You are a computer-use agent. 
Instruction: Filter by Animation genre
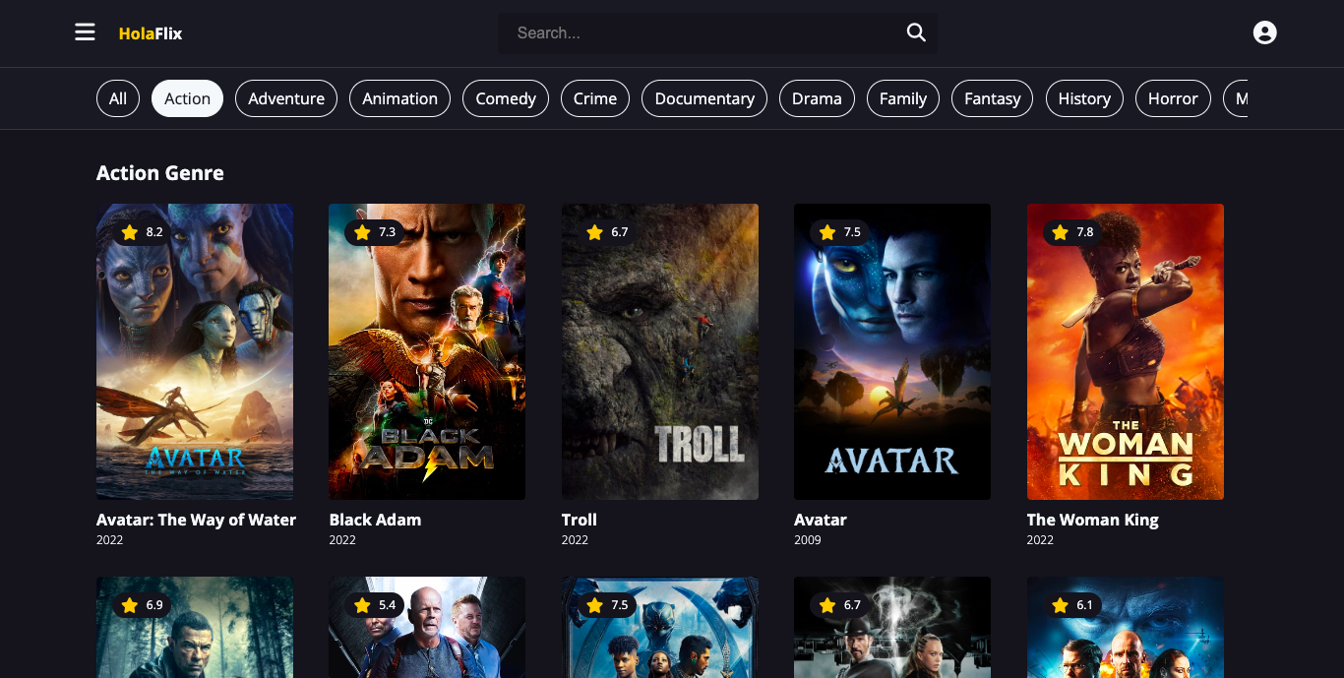(399, 98)
